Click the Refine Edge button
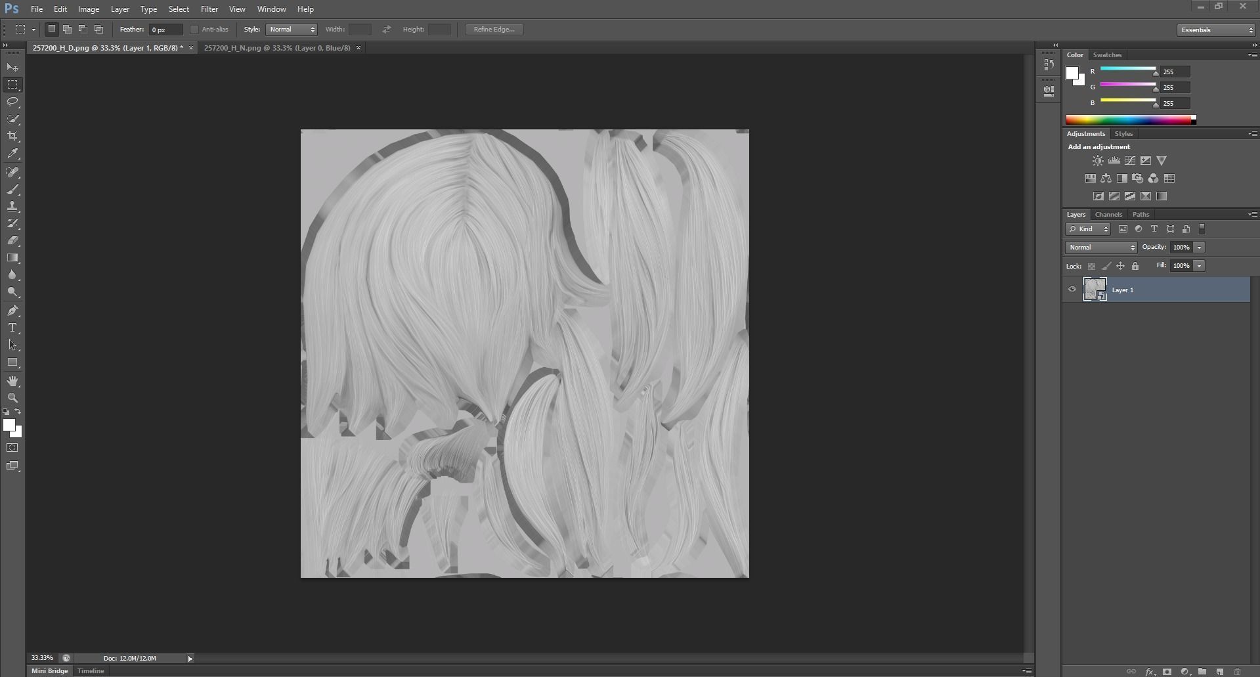 494,30
